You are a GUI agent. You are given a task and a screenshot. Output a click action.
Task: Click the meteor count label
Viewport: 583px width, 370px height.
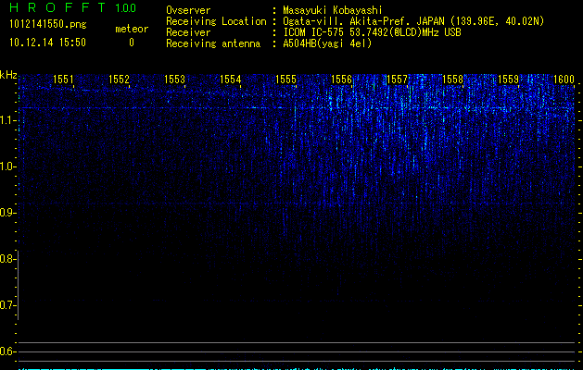(131, 29)
